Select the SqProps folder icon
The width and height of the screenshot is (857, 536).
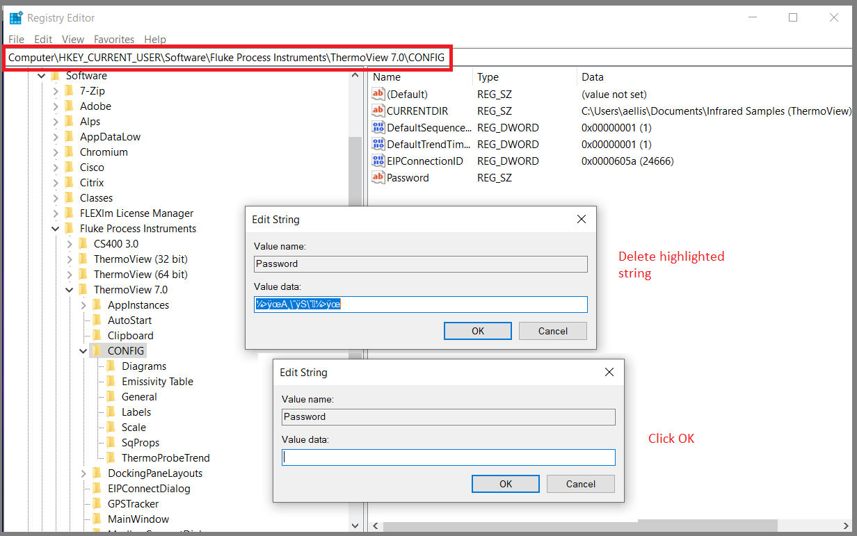111,442
